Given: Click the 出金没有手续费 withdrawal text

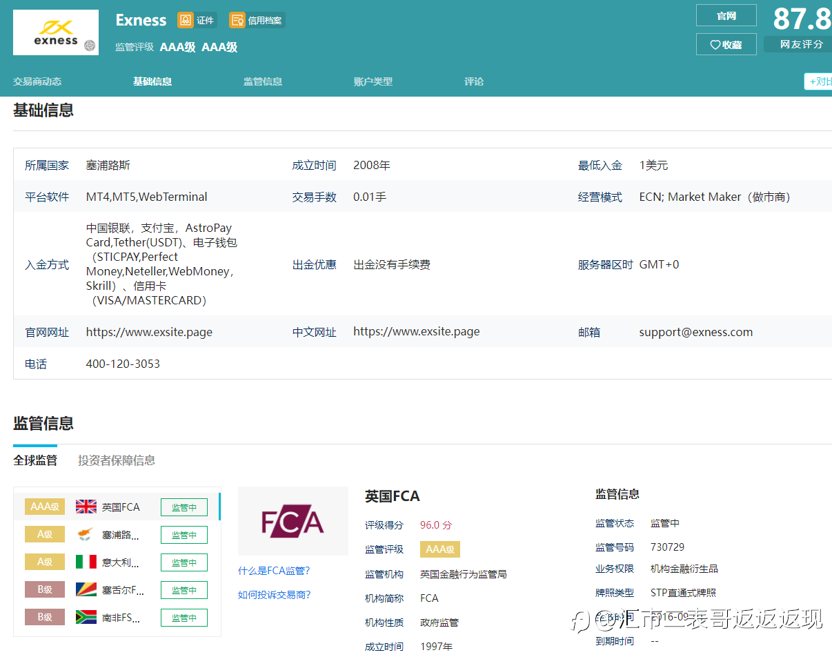Looking at the screenshot, I should click(392, 264).
